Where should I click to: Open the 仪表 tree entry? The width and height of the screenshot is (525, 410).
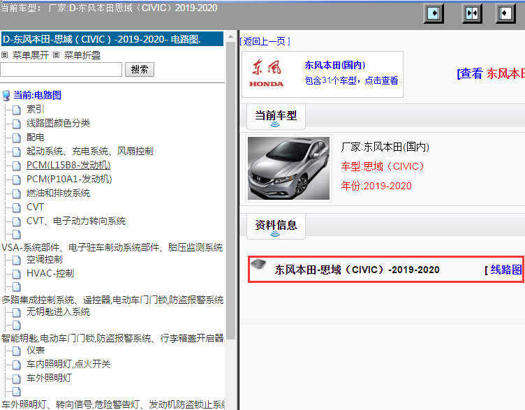36,351
